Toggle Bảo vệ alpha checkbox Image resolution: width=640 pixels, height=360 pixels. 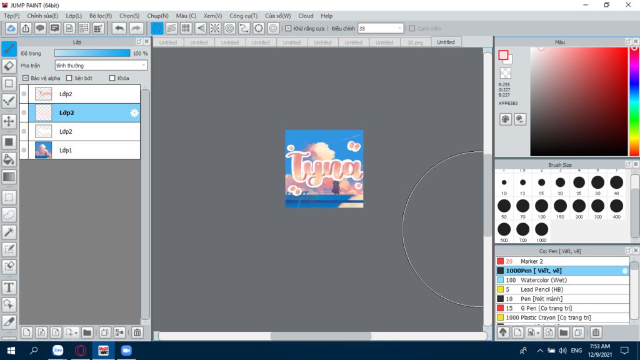[25, 78]
